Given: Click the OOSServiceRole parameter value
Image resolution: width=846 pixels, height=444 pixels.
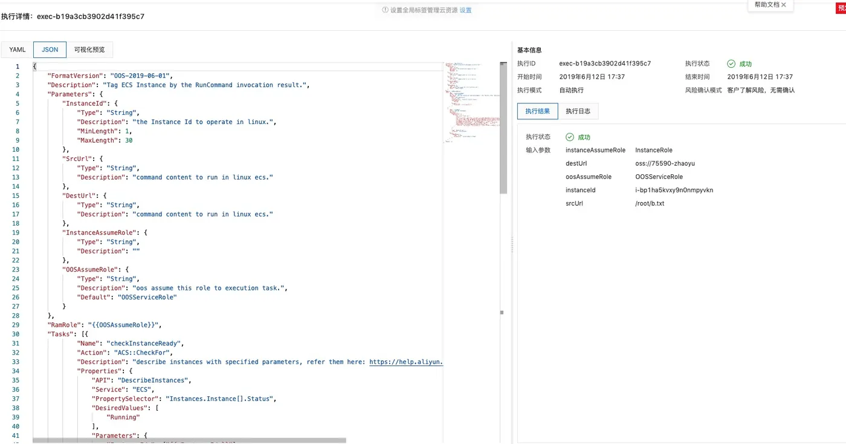Looking at the screenshot, I should point(659,177).
